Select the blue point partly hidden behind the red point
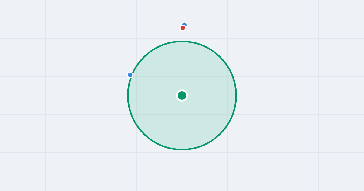364x191 pixels. pyautogui.click(x=184, y=25)
